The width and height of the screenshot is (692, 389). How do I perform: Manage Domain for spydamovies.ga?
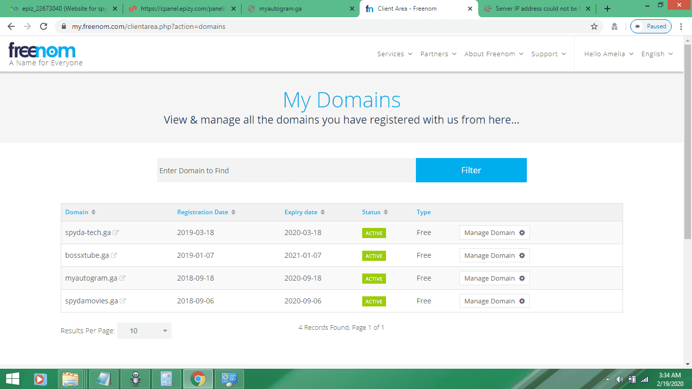[x=494, y=301]
